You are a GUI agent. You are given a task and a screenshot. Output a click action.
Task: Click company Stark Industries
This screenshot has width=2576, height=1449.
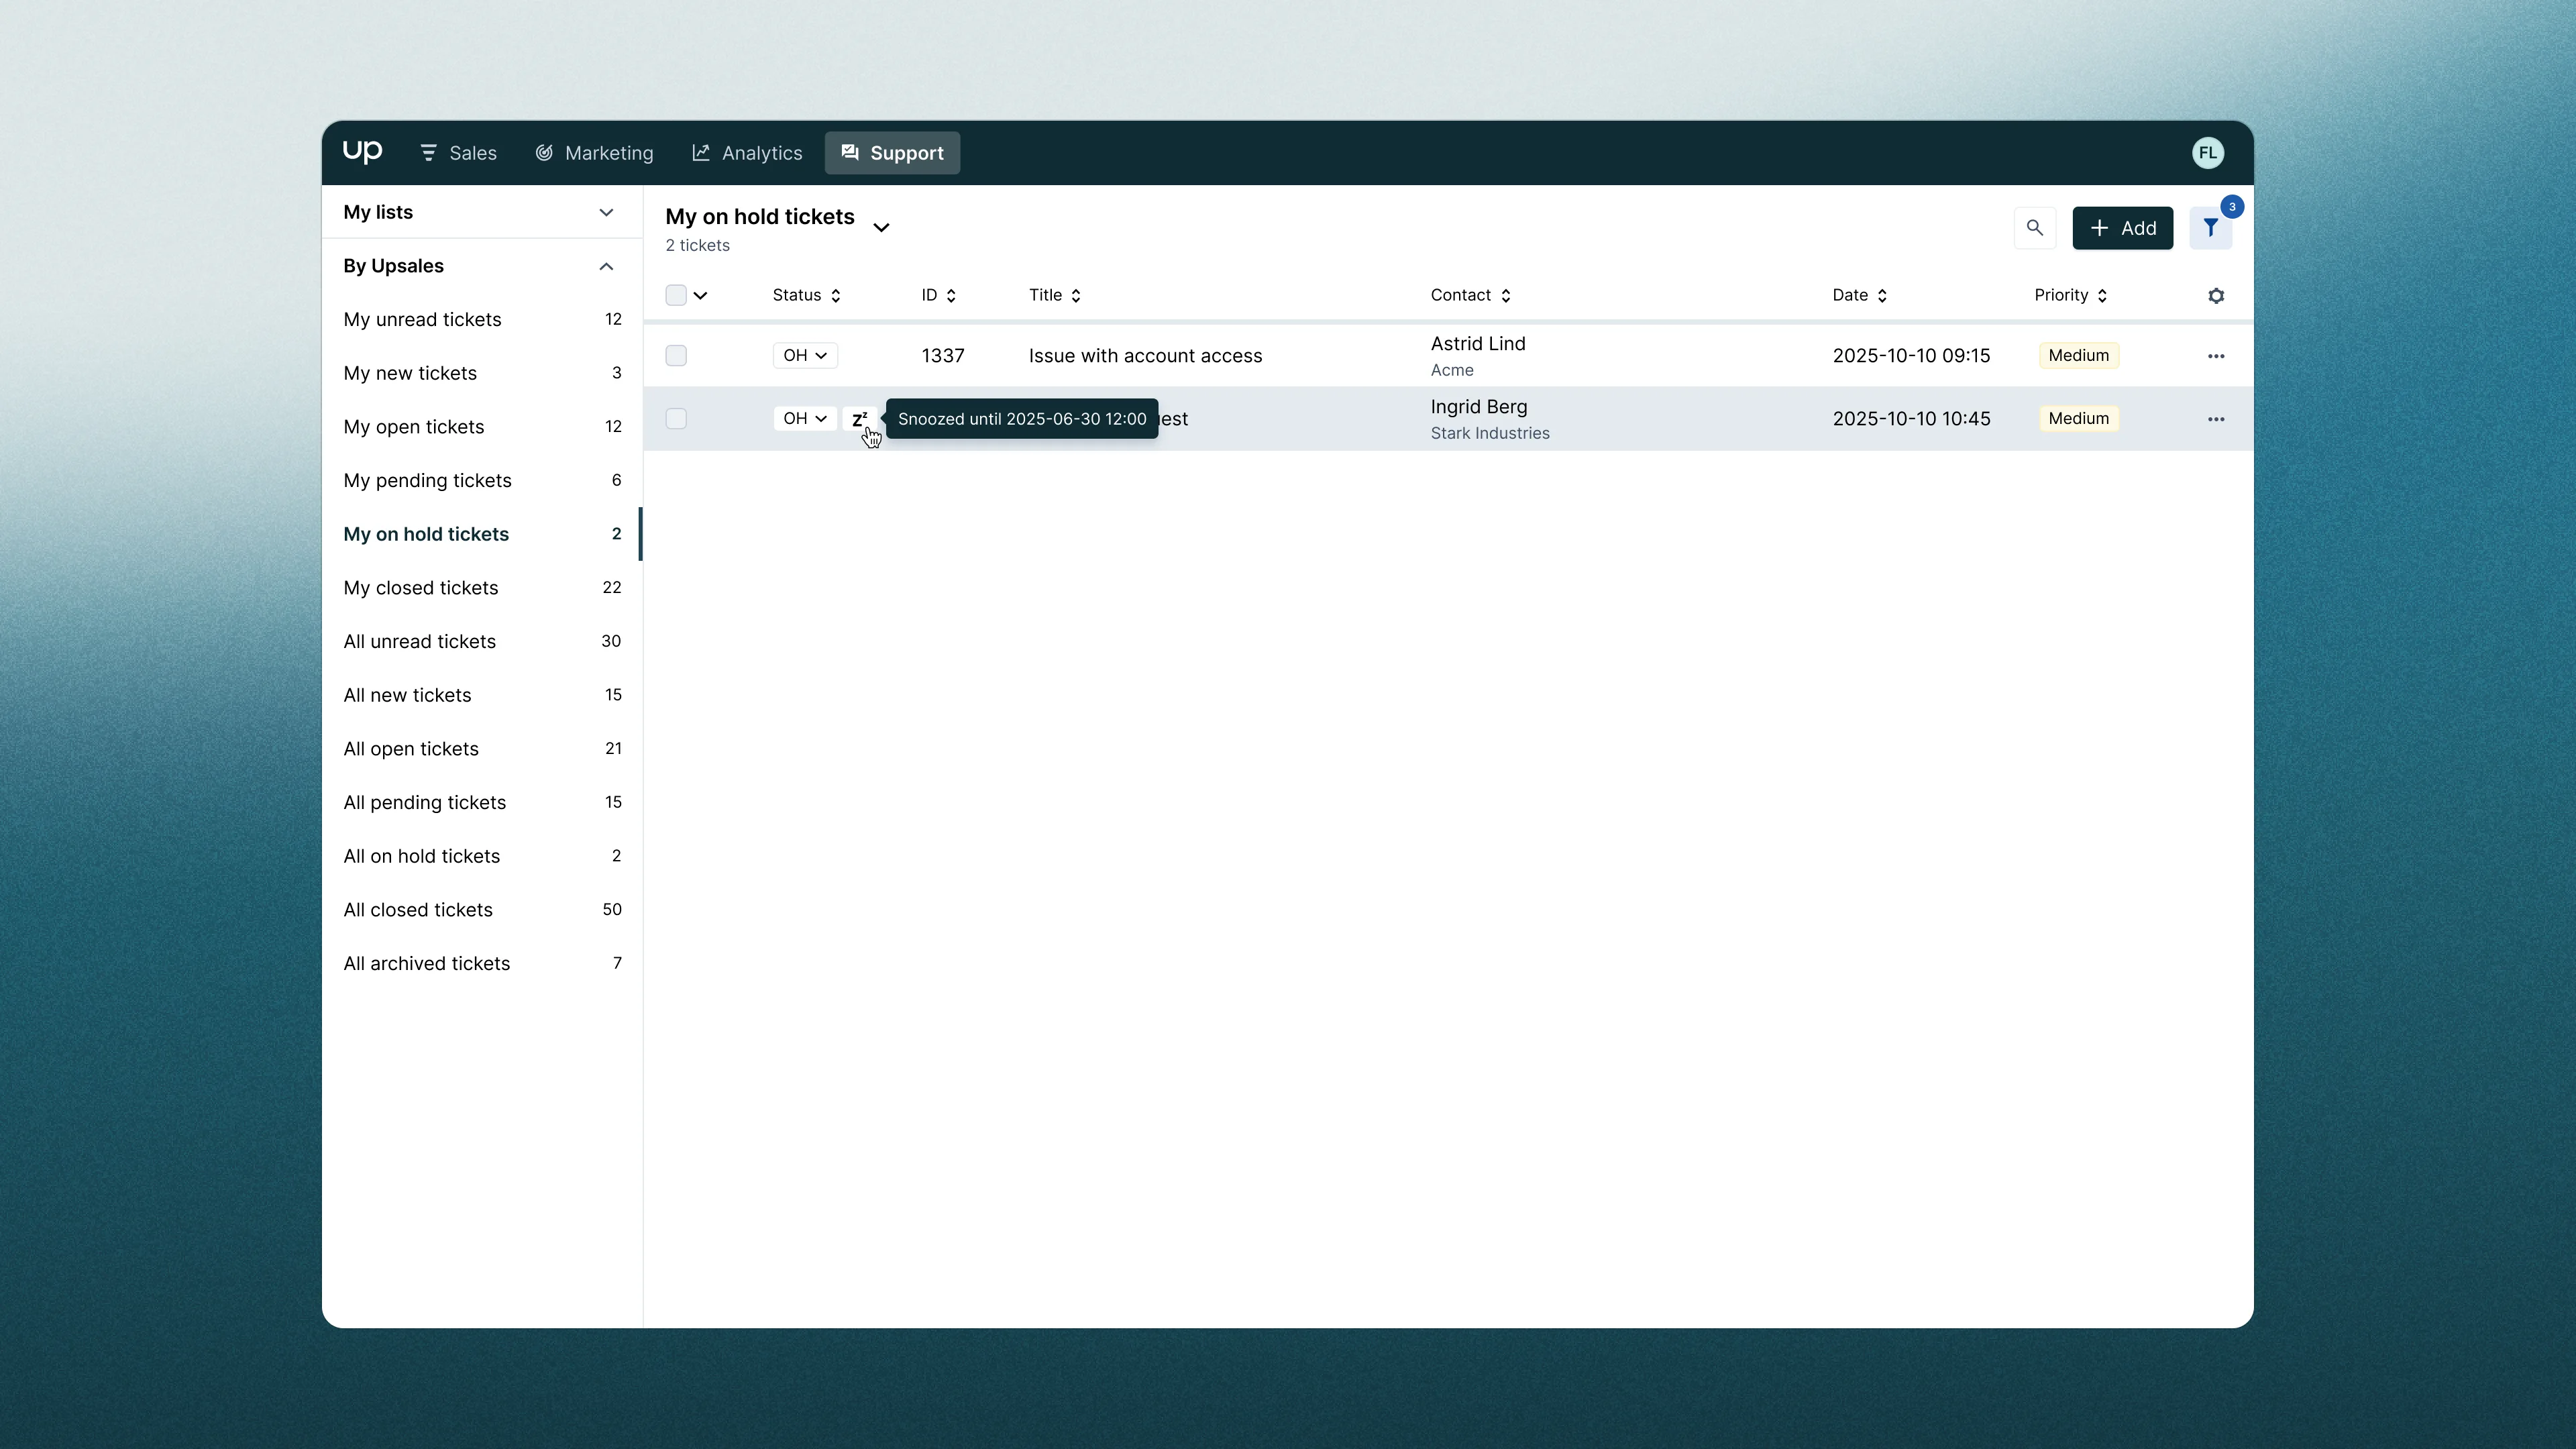click(1489, 433)
